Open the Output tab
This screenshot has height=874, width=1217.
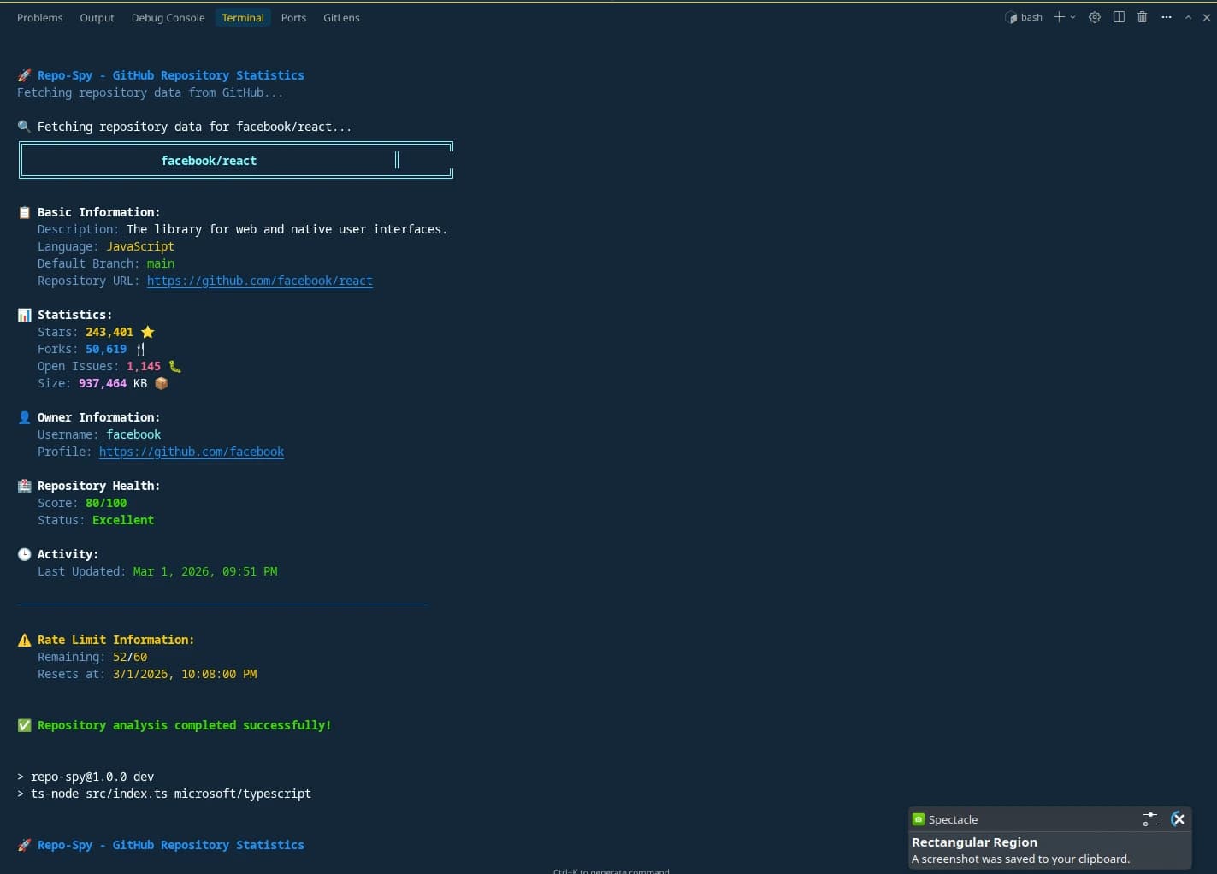pyautogui.click(x=97, y=17)
